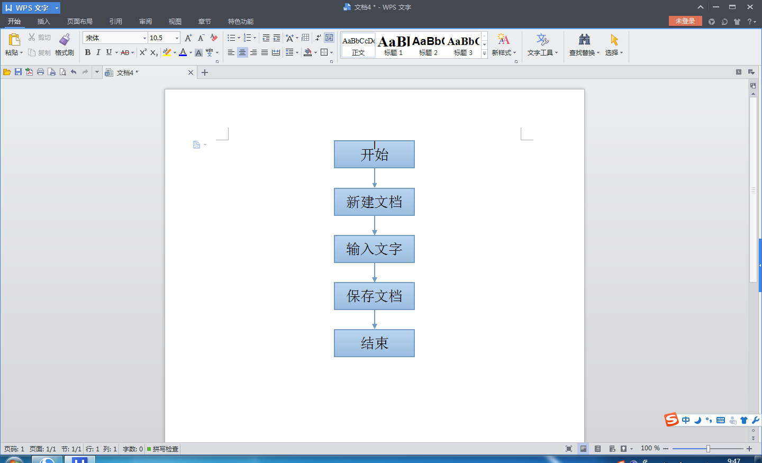This screenshot has width=762, height=463.
Task: Open the 引用 (References) tab
Action: point(116,22)
